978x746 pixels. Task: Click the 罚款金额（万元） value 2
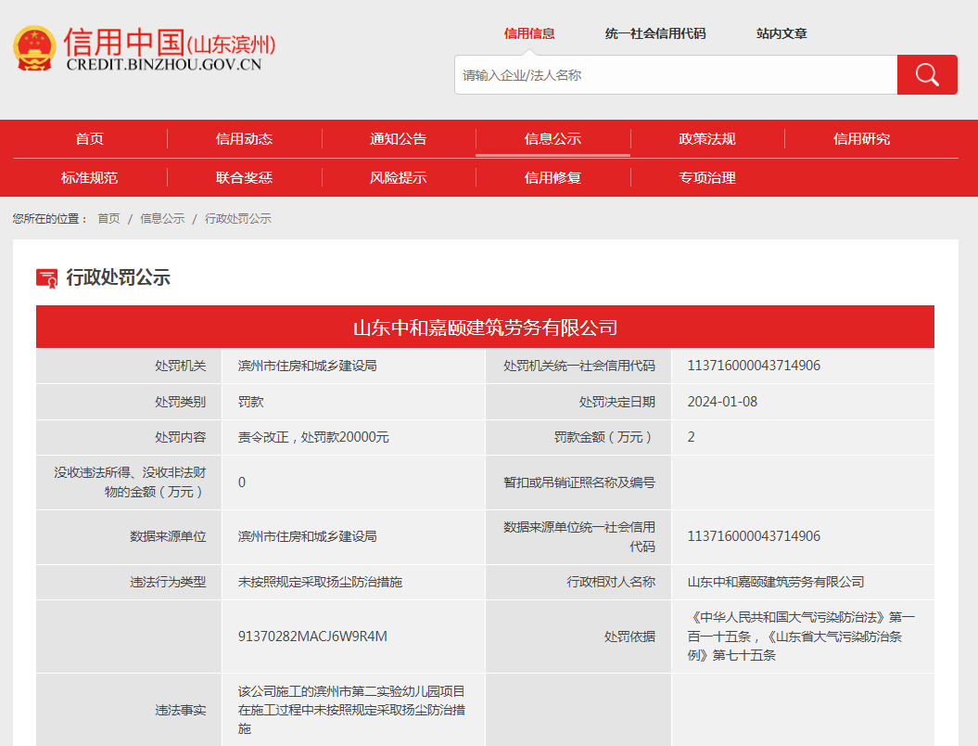pyautogui.click(x=691, y=437)
